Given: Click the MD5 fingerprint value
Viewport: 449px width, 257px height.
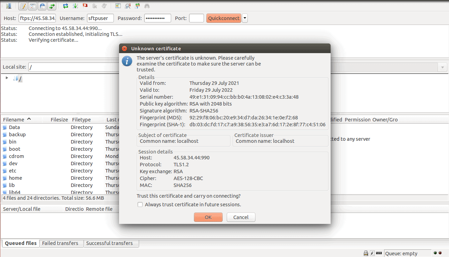Looking at the screenshot, I should (244, 118).
